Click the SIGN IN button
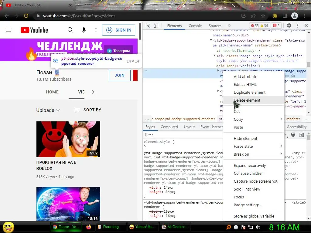 (119, 30)
